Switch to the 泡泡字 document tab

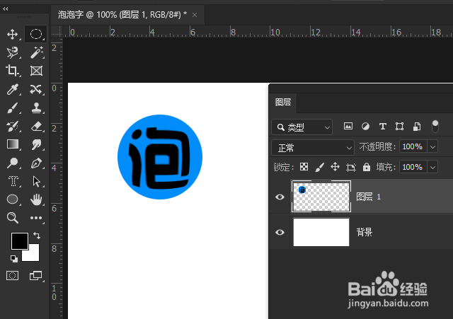coord(122,15)
